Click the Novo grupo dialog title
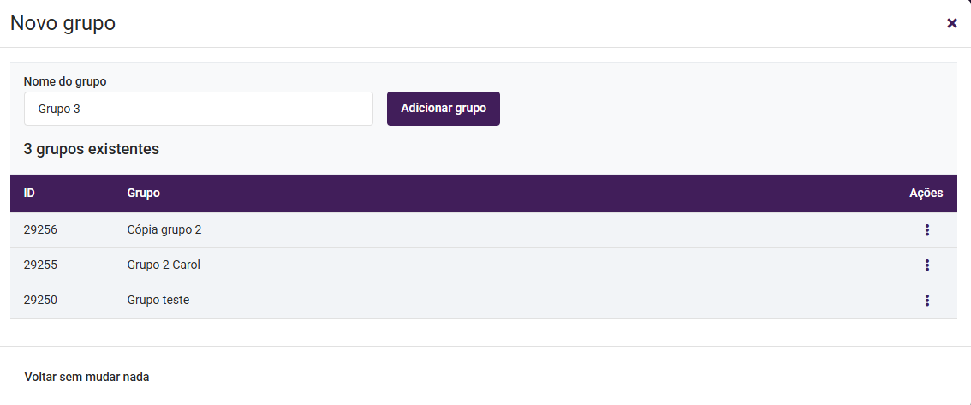The height and width of the screenshot is (405, 971). tap(63, 23)
